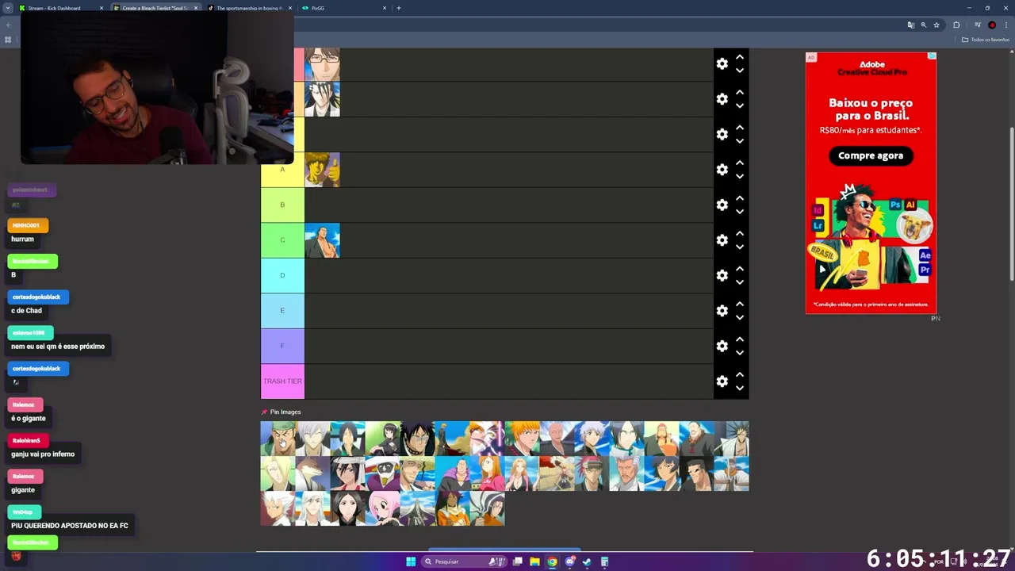Move the F tier row up
This screenshot has width=1015, height=571.
click(739, 339)
